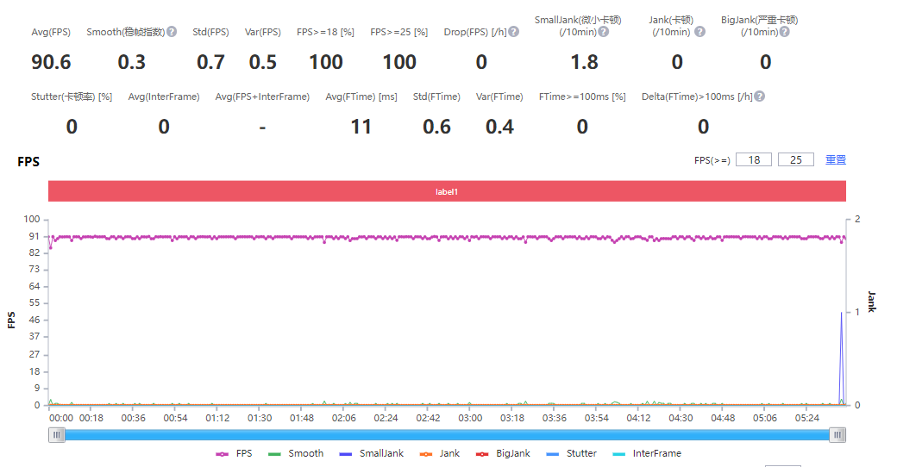Open SmallJank help tooltip icon
897x467 pixels.
click(x=604, y=32)
